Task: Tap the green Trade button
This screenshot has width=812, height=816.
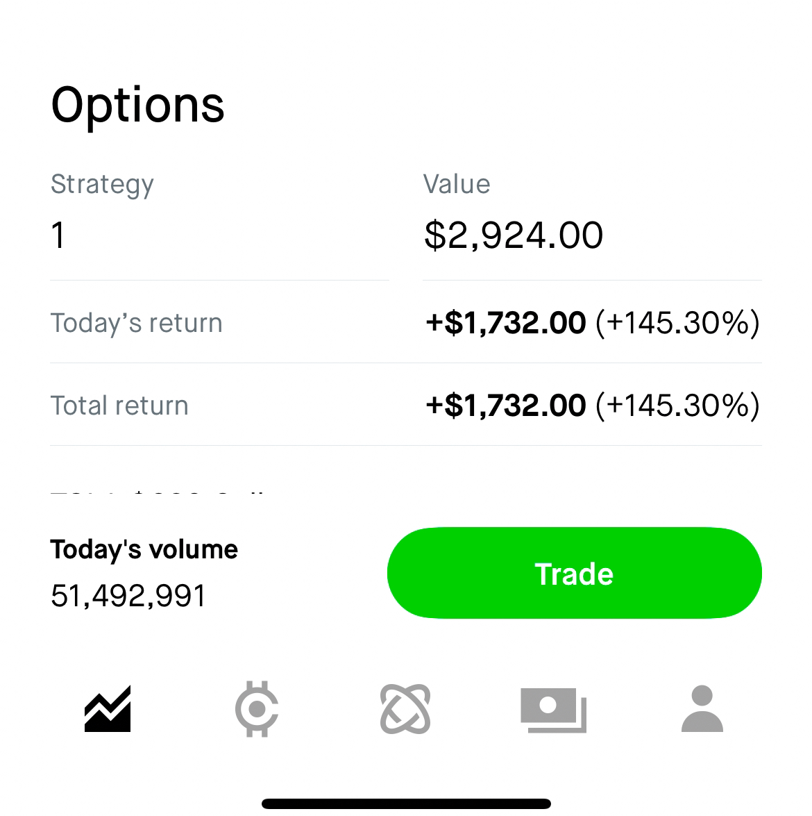Action: pyautogui.click(x=574, y=574)
